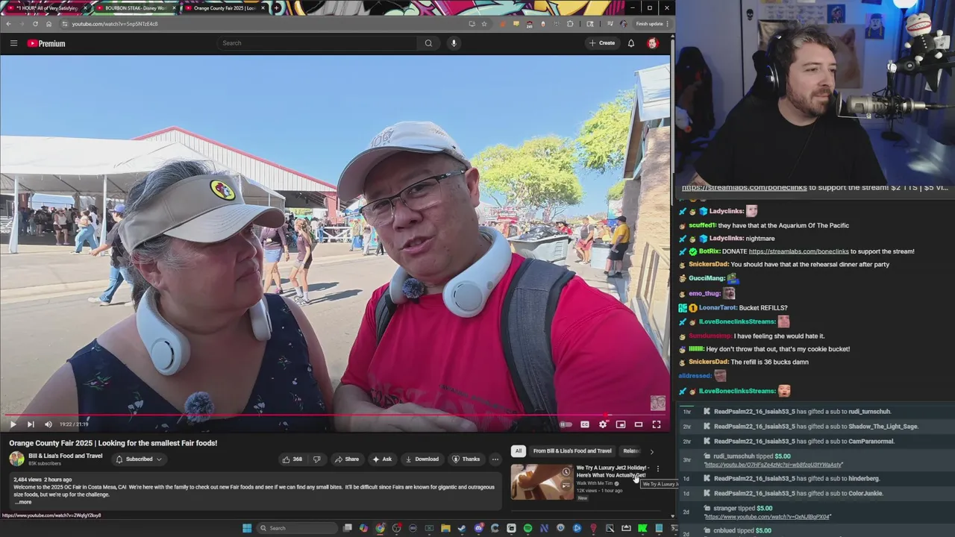Play the video
Image resolution: width=955 pixels, height=537 pixels.
13,424
